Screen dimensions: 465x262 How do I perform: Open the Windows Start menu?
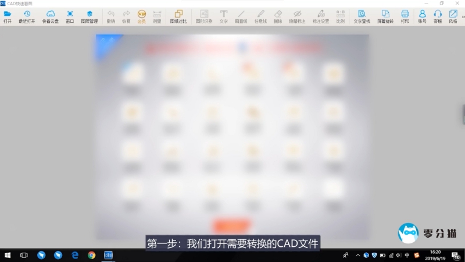[8, 255]
